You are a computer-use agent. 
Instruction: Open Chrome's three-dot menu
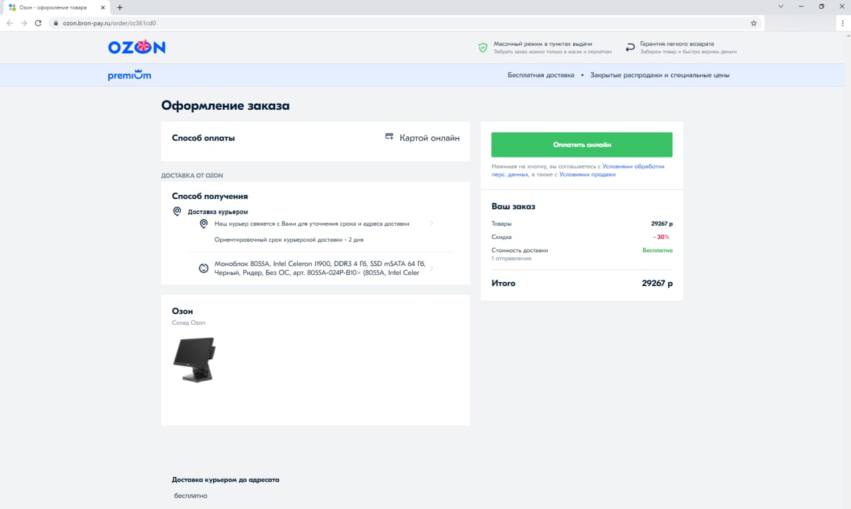coord(842,23)
